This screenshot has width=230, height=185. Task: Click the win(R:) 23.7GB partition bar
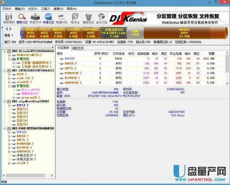tap(184, 33)
